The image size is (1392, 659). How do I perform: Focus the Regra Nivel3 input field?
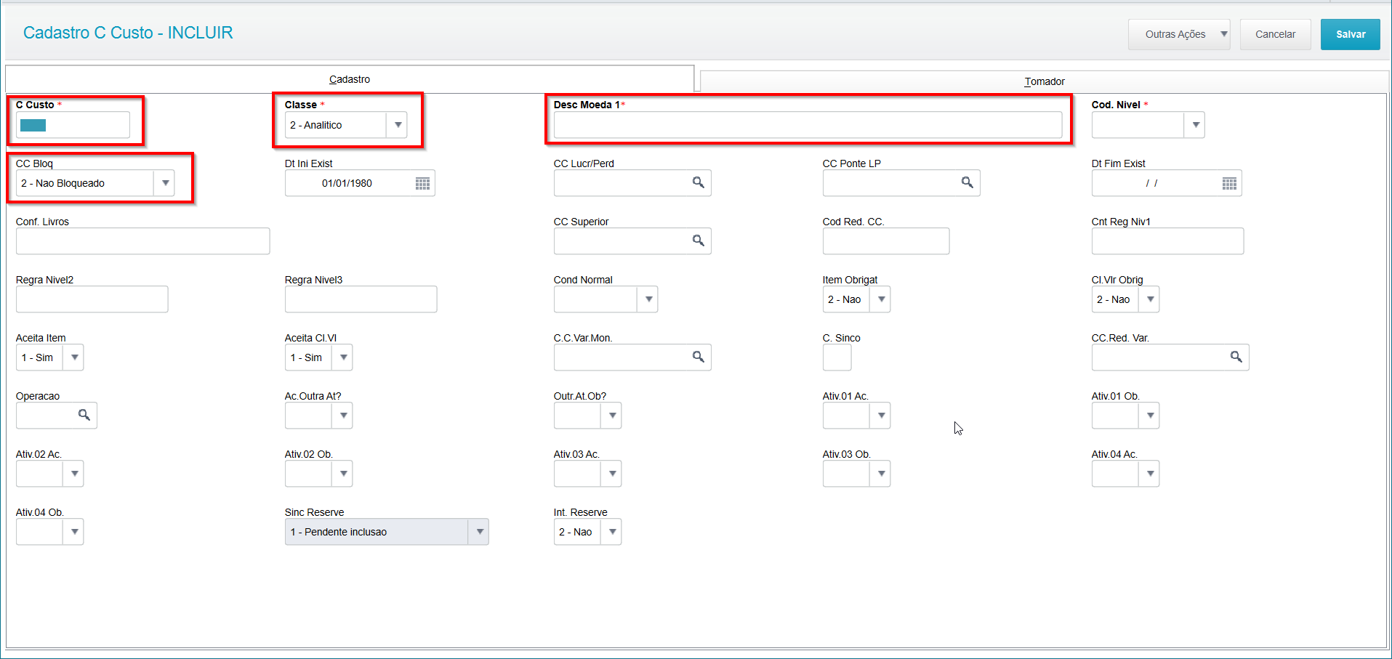pyautogui.click(x=361, y=299)
